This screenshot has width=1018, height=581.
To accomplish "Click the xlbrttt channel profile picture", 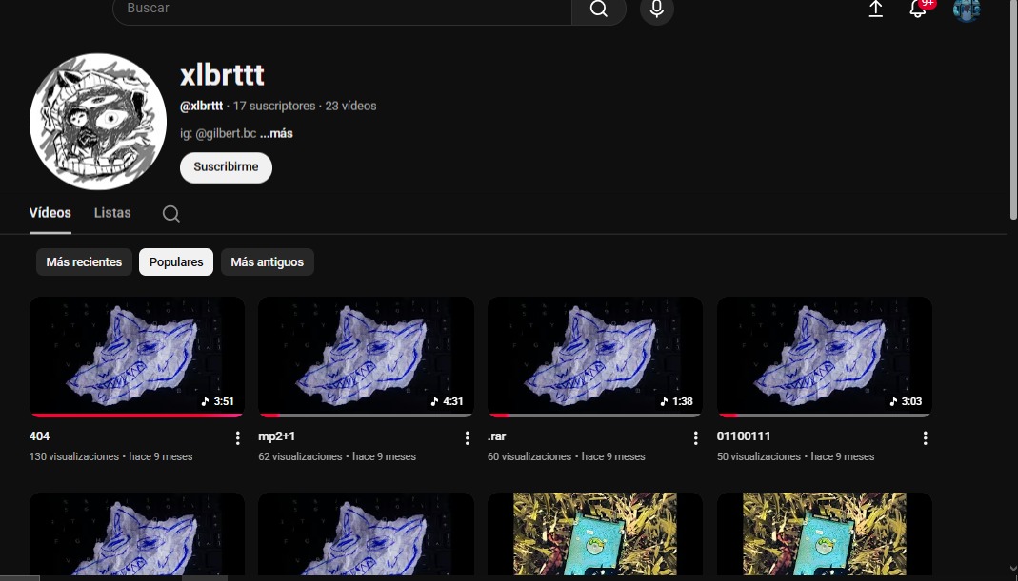I will point(97,122).
